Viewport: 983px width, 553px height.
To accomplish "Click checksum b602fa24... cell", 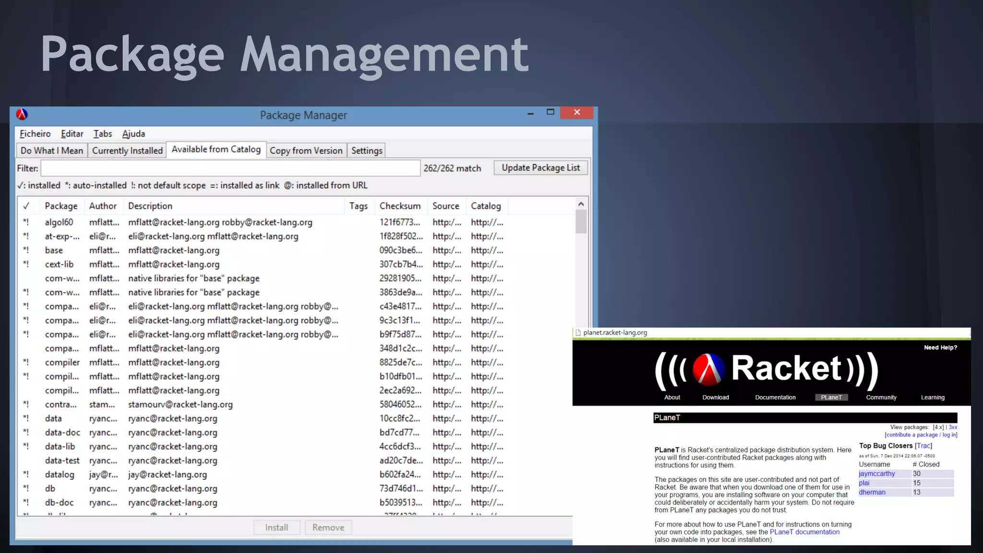I will [x=400, y=474].
